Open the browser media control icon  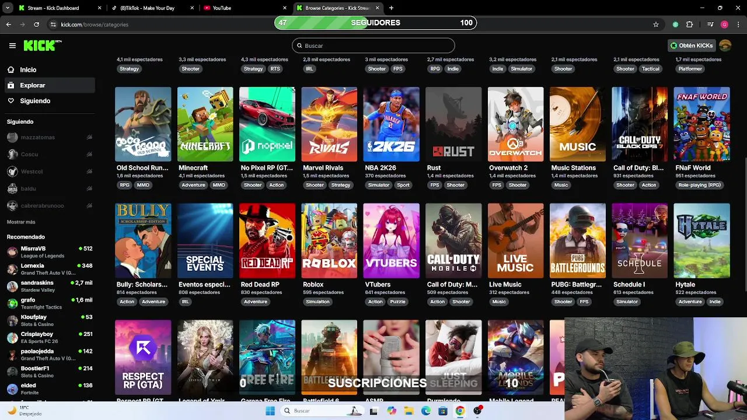[x=710, y=24]
